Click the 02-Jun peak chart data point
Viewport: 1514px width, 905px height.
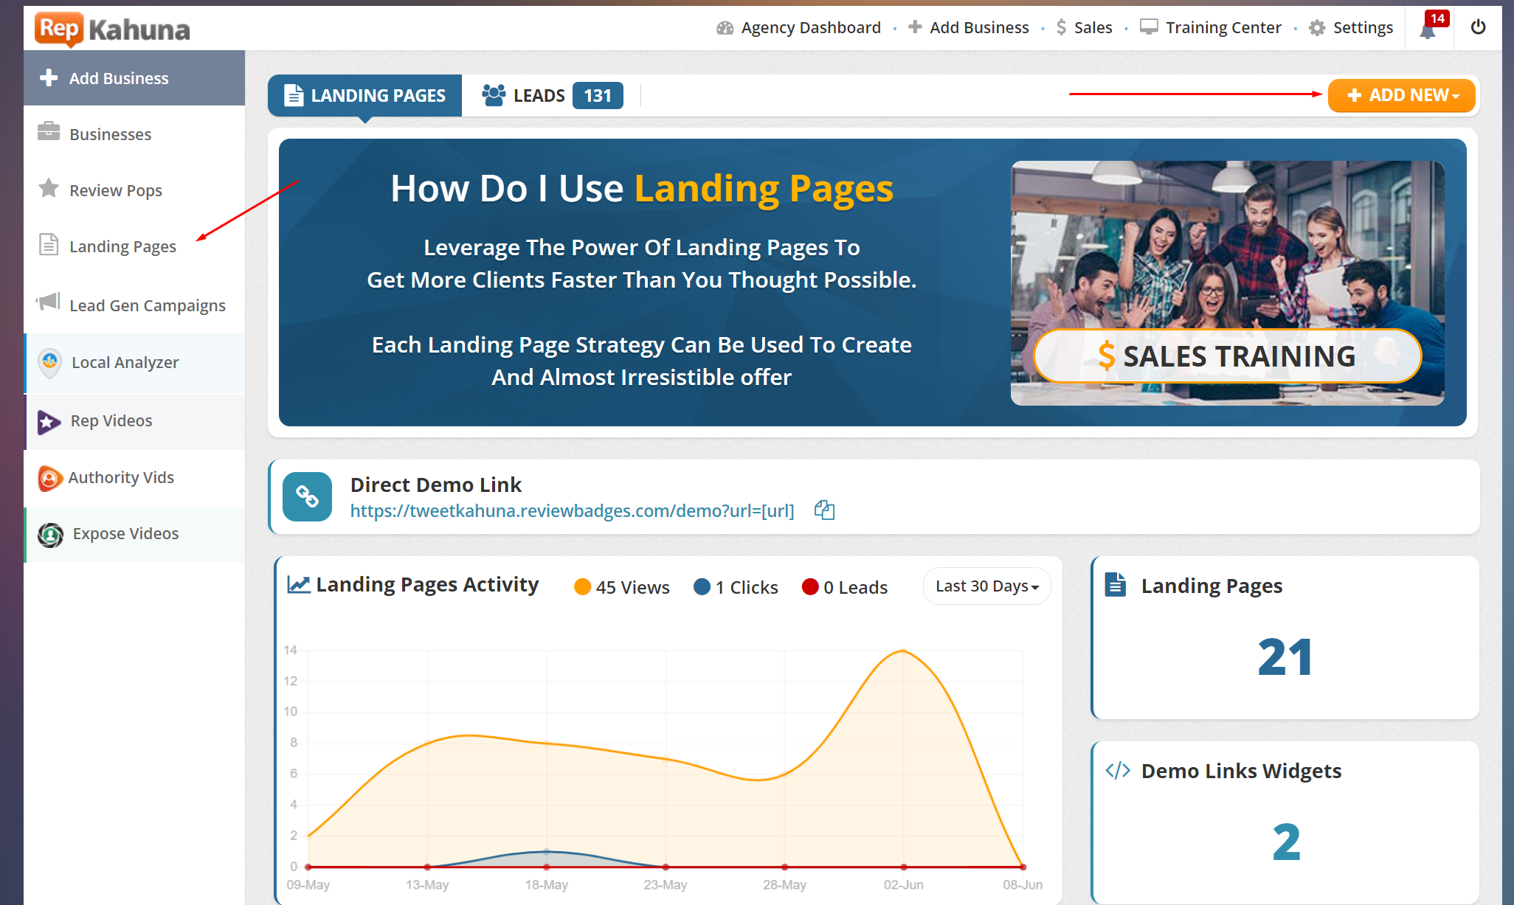904,651
